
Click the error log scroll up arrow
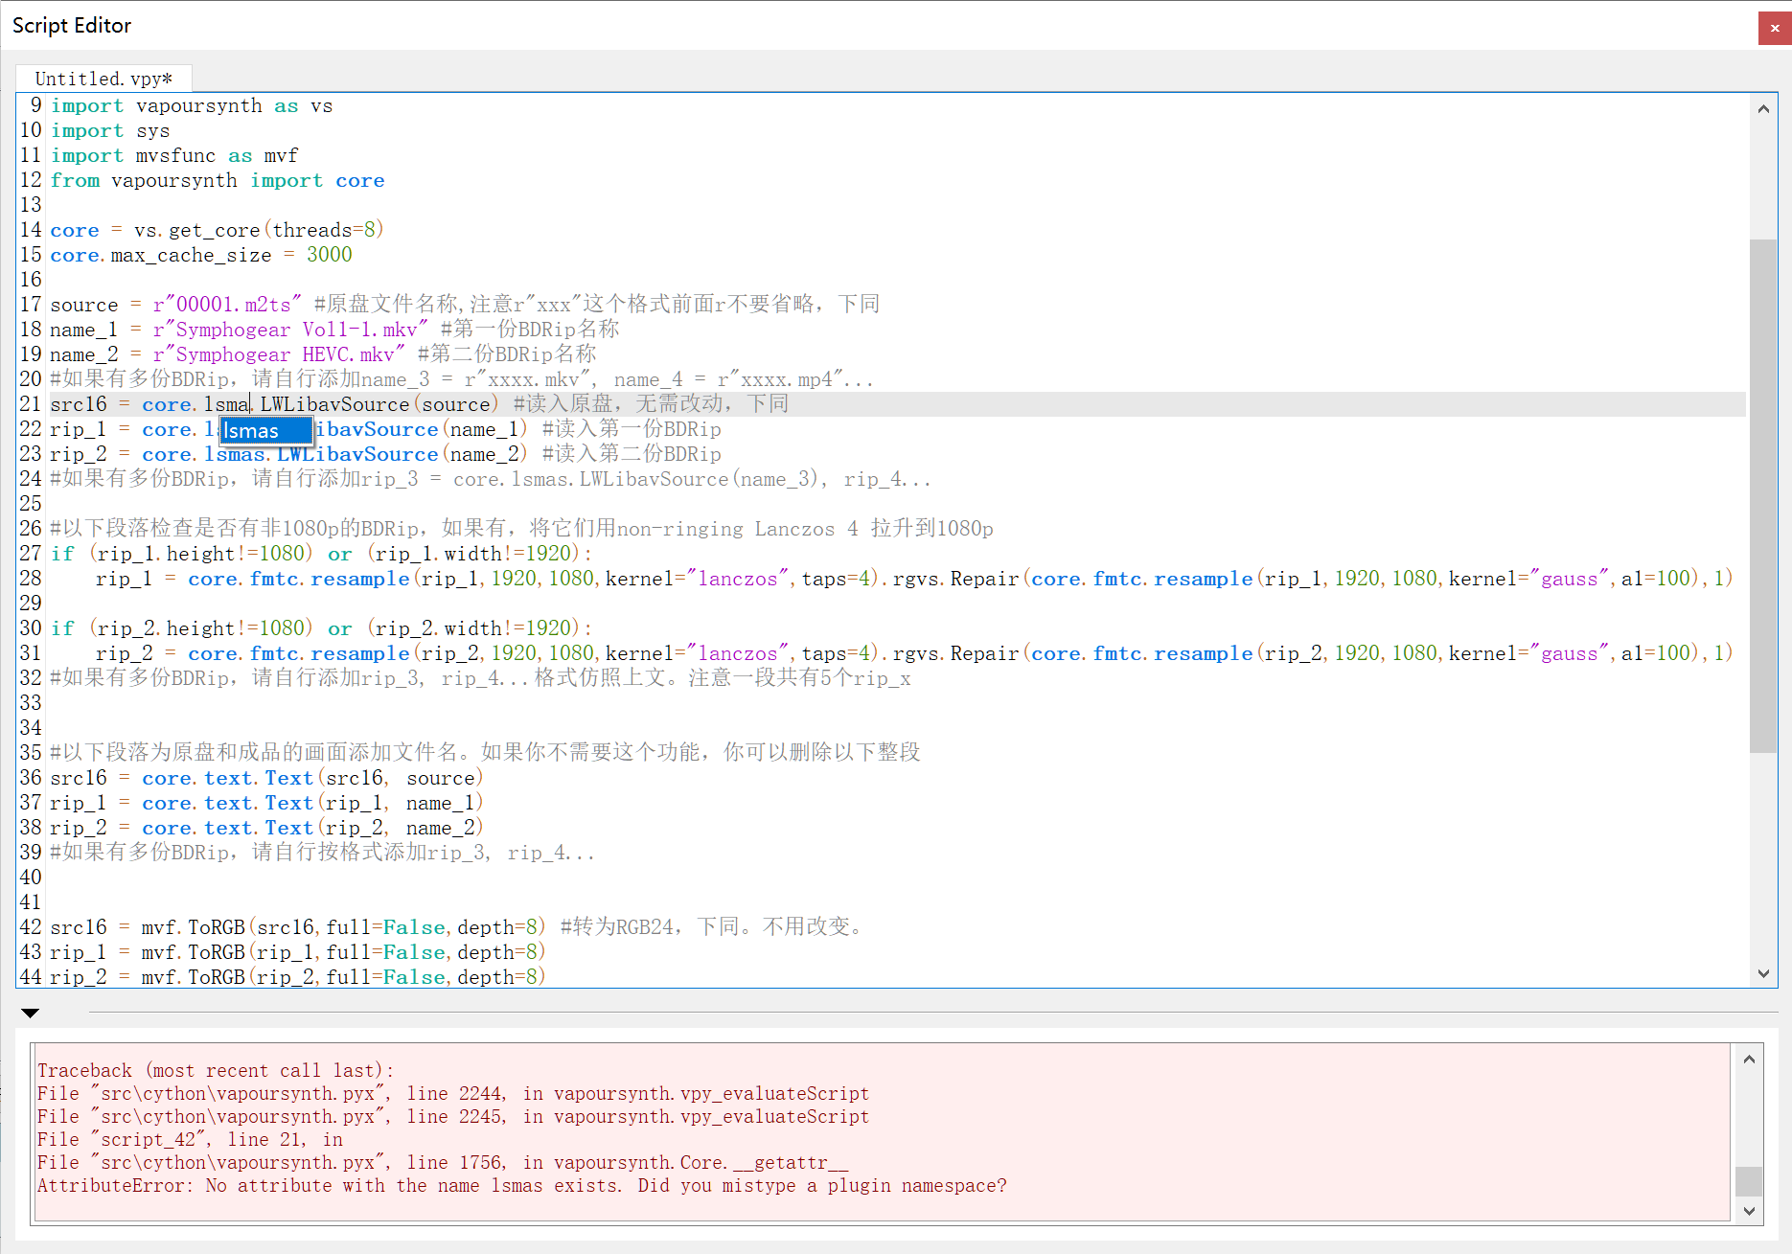point(1749,1059)
